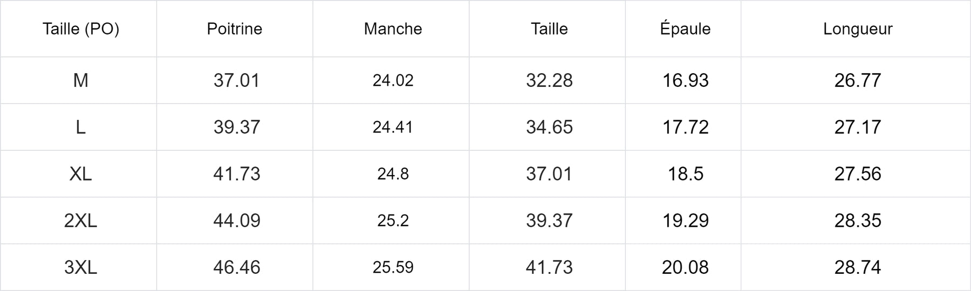Click the 26.77 Longueur value

point(858,80)
